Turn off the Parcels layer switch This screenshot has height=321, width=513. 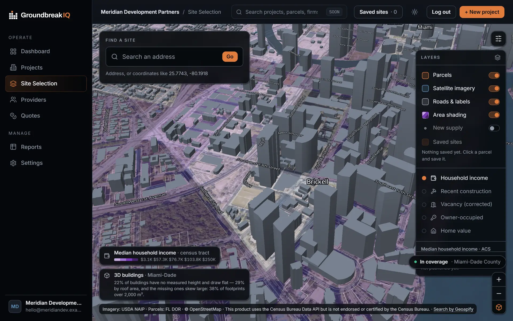494,75
